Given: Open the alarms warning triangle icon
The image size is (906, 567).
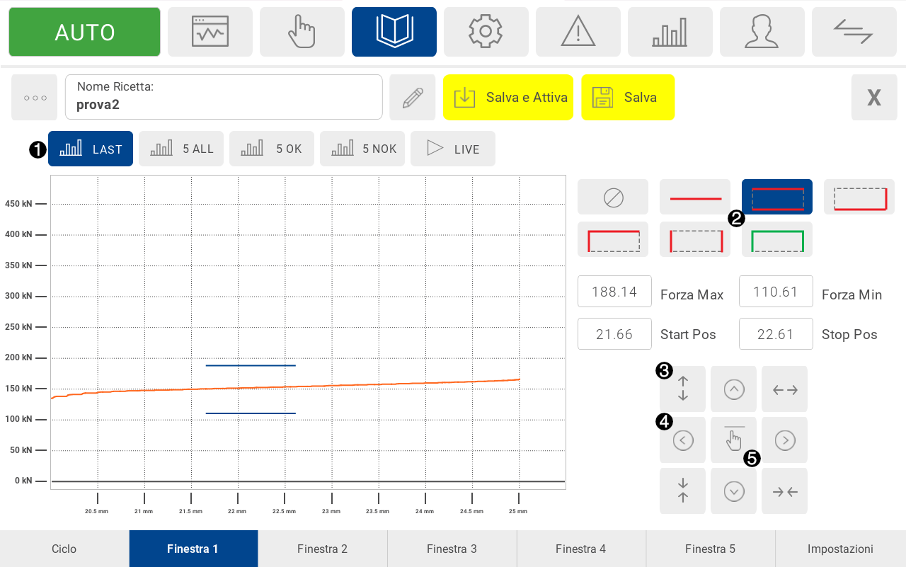Looking at the screenshot, I should click(578, 32).
